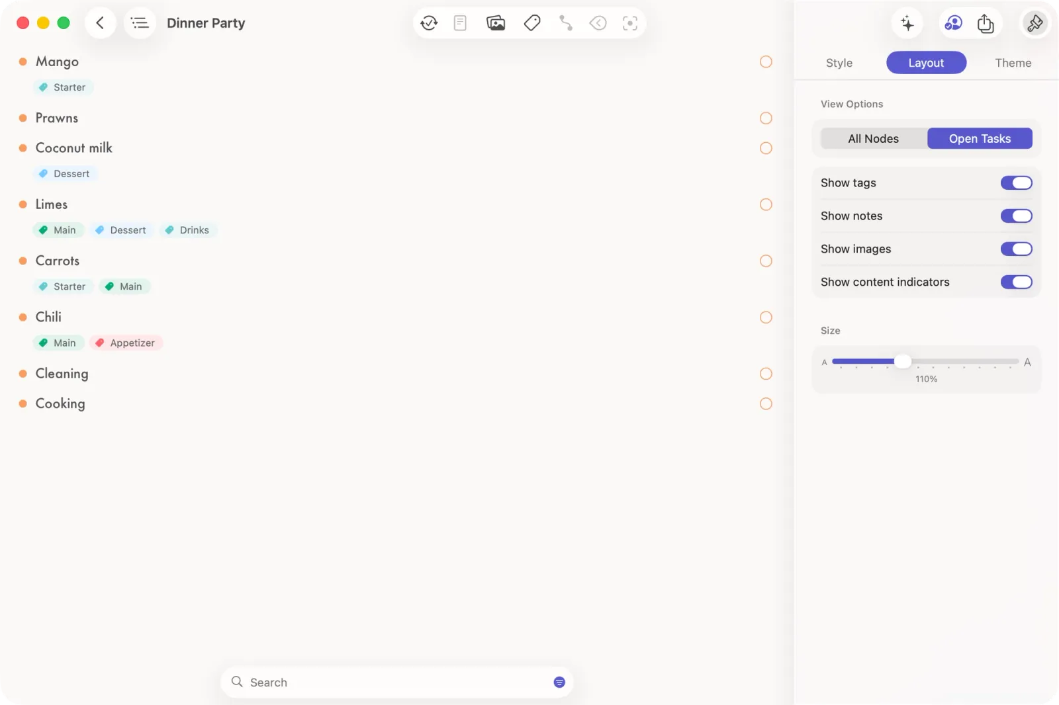
Task: Mark Prawns task as complete
Action: click(766, 118)
